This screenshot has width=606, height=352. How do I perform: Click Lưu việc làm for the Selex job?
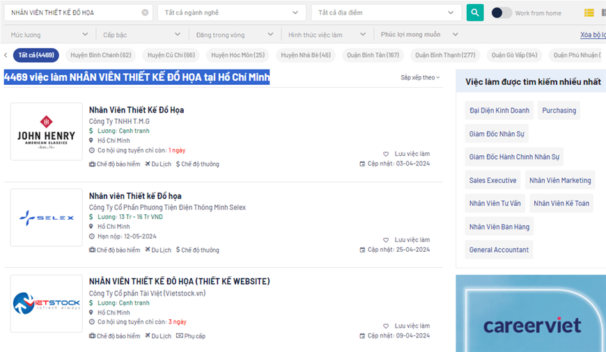click(412, 240)
